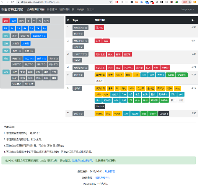Viewport: 198px width, 188px height.
Task: Click the 明日方舟工具箱 site title
Action: click(13, 10)
